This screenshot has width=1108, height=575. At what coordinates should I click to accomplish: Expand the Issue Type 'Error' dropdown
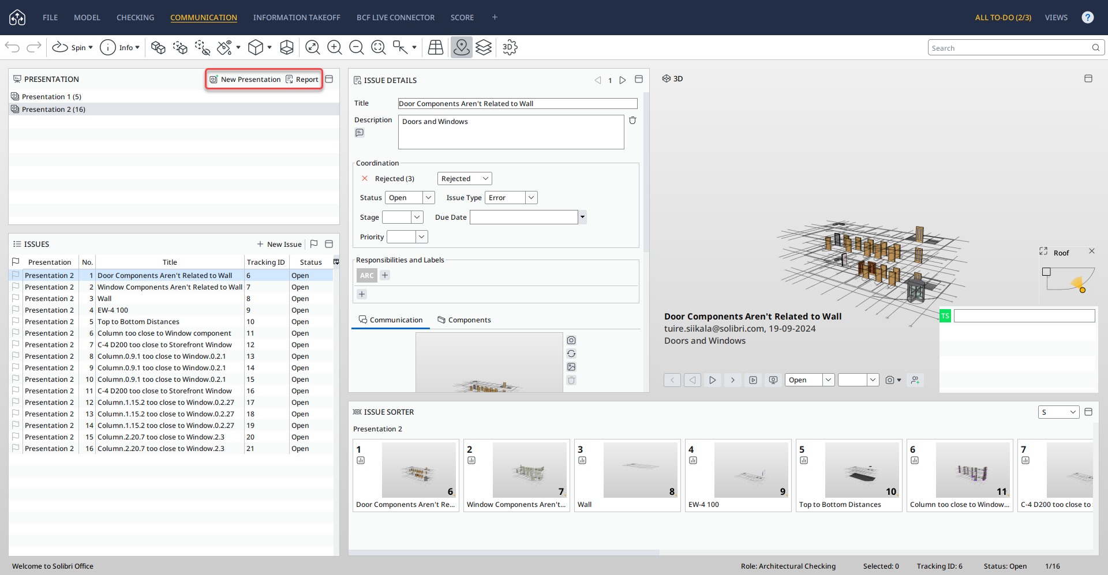(531, 198)
